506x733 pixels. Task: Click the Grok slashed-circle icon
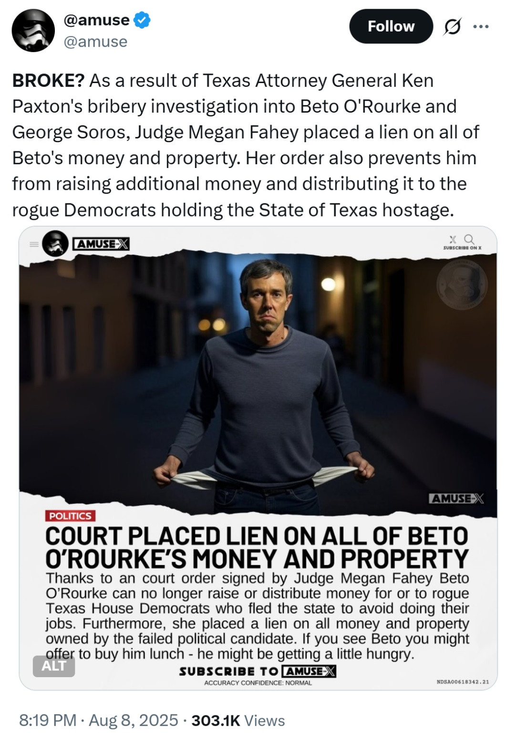pos(452,27)
